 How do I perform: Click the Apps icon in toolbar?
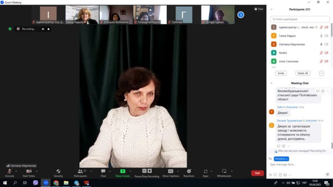pyautogui.click(x=205, y=171)
